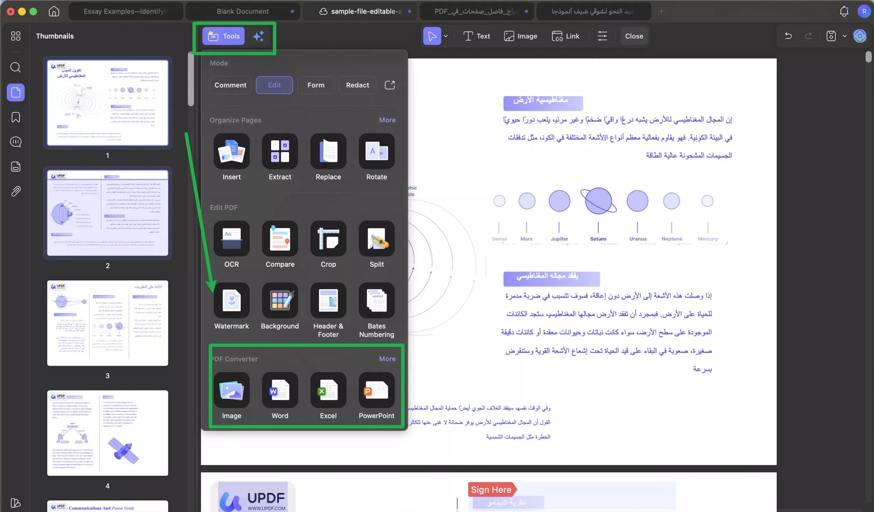Screen dimensions: 874x512
Task: Switch to the last Arabic document tab
Action: click(x=593, y=12)
